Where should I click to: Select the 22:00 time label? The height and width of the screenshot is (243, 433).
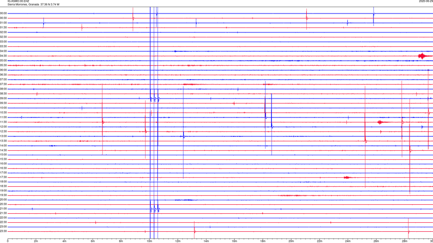4,218
